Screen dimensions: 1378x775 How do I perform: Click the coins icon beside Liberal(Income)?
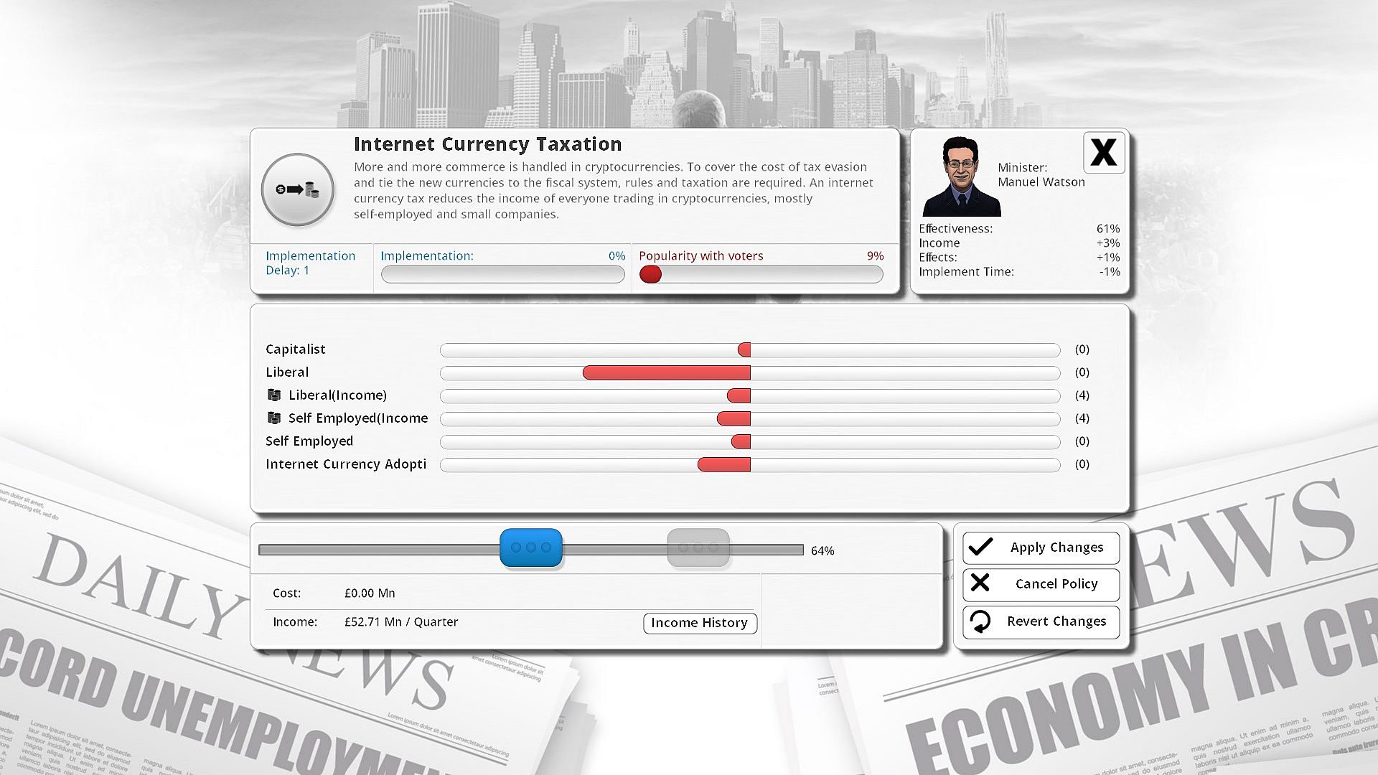pyautogui.click(x=273, y=395)
